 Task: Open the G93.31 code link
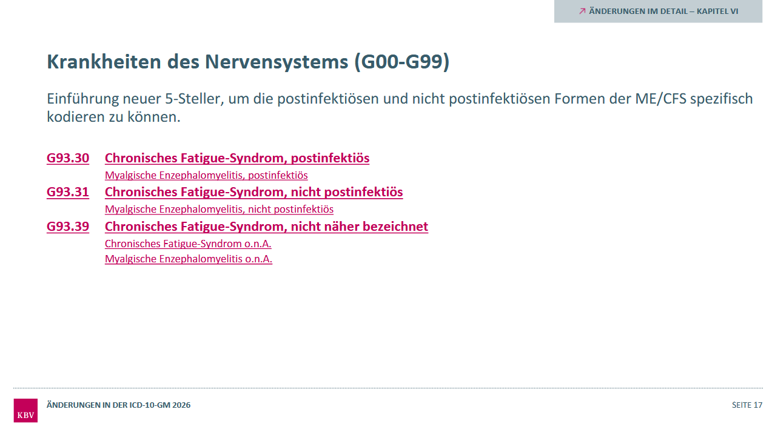tap(68, 192)
